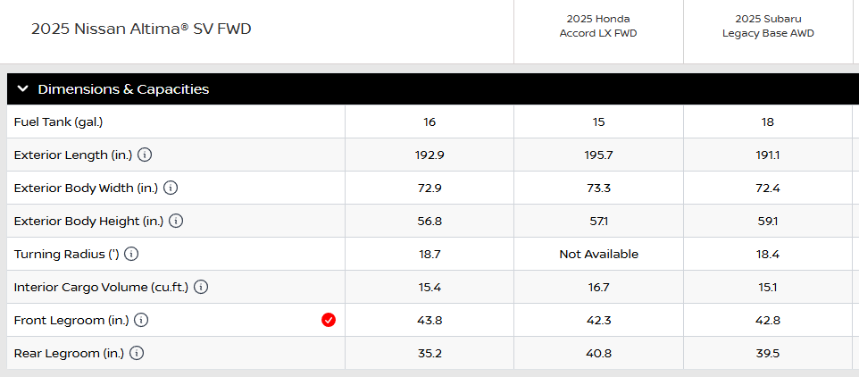859x377 pixels.
Task: Open the Exterior Body Width info tooltip
Action: (x=171, y=188)
